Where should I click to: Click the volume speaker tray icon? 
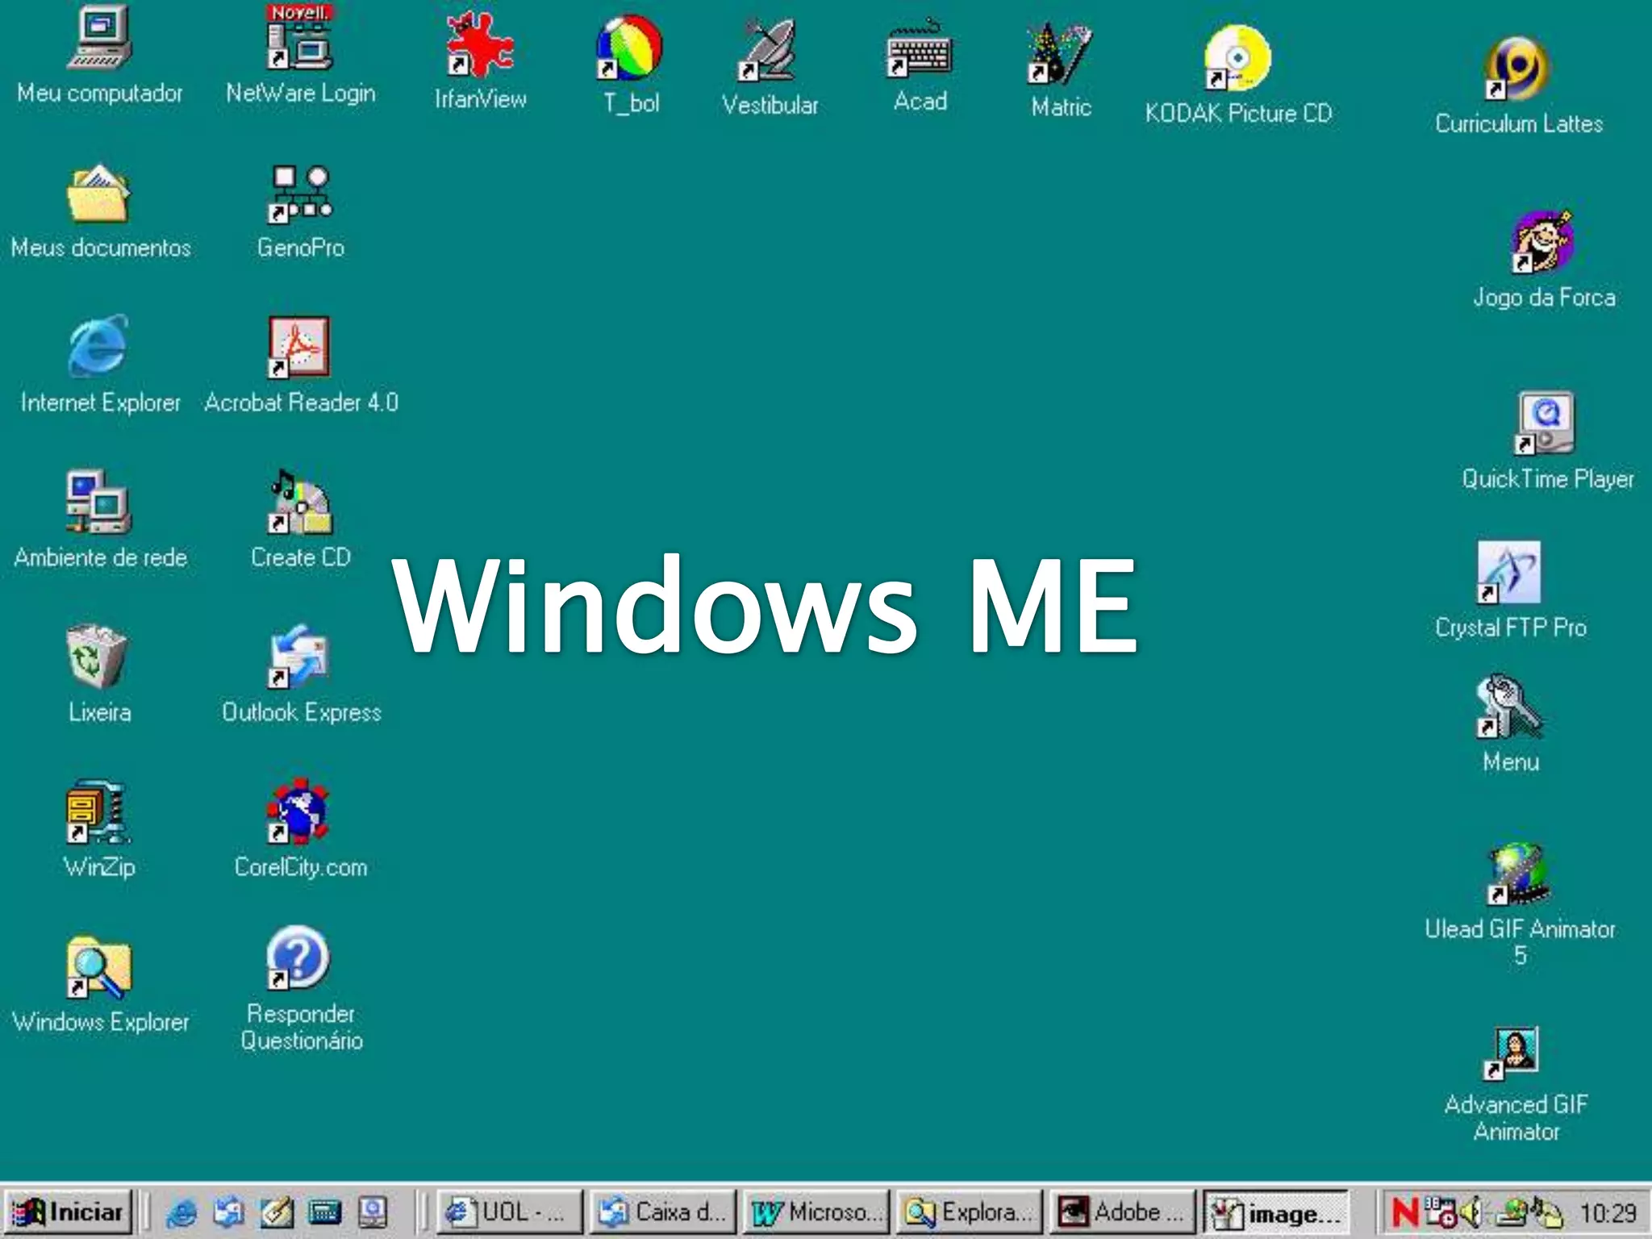click(1472, 1212)
